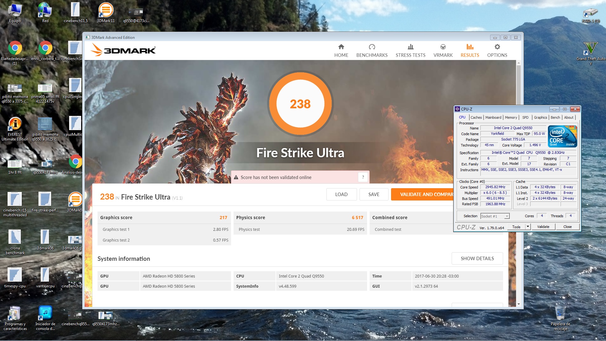This screenshot has width=606, height=341.
Task: Select the RESULTS section in 3DMark
Action: tap(470, 51)
